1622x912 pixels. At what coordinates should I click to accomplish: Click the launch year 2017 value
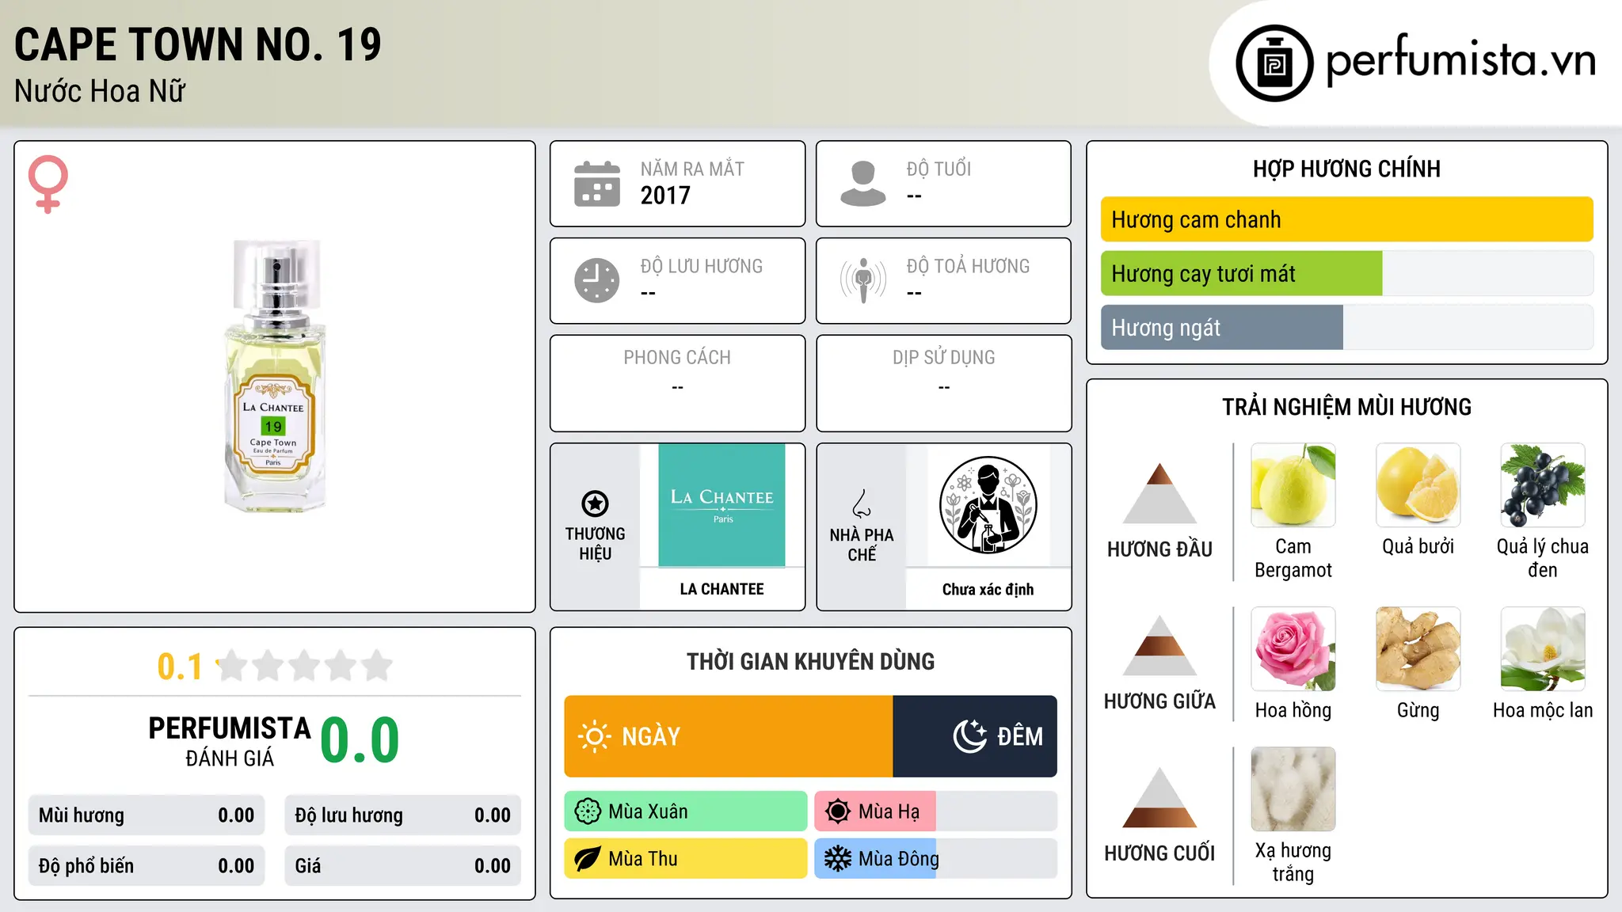click(x=665, y=196)
